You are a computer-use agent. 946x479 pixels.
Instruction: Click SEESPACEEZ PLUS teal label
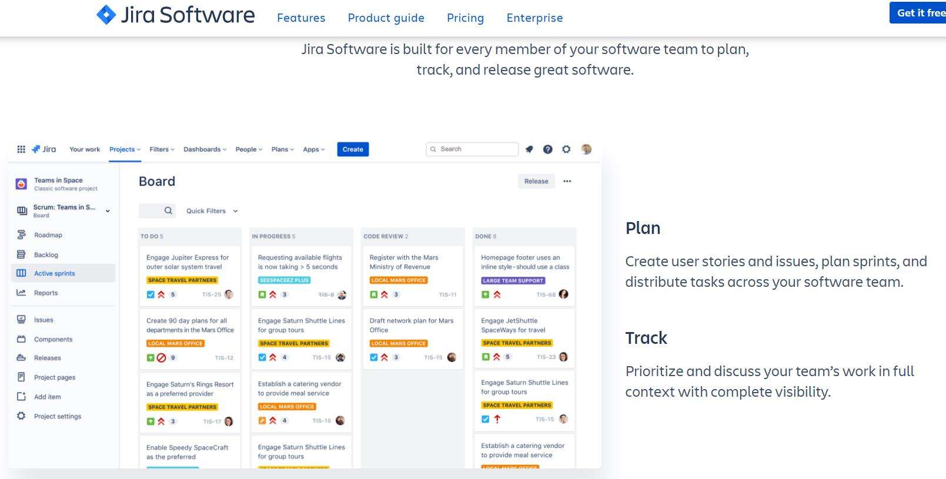coord(284,280)
